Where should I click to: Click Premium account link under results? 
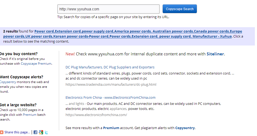(111, 128)
